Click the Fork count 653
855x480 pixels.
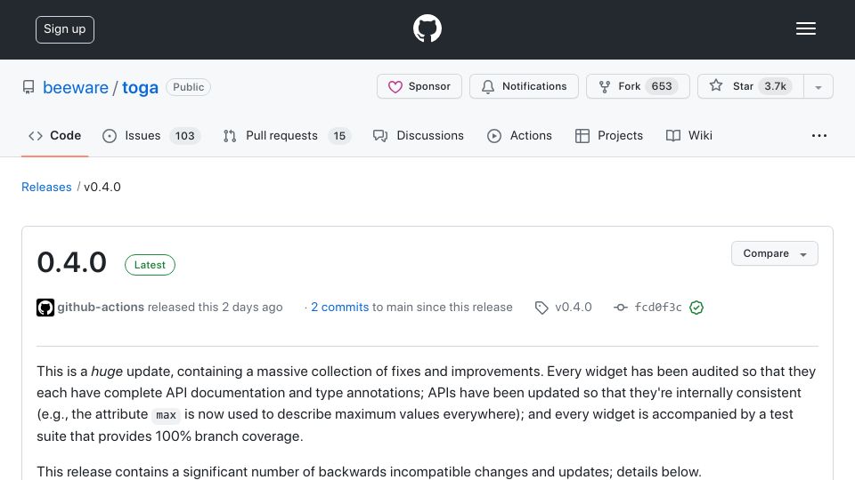click(662, 86)
